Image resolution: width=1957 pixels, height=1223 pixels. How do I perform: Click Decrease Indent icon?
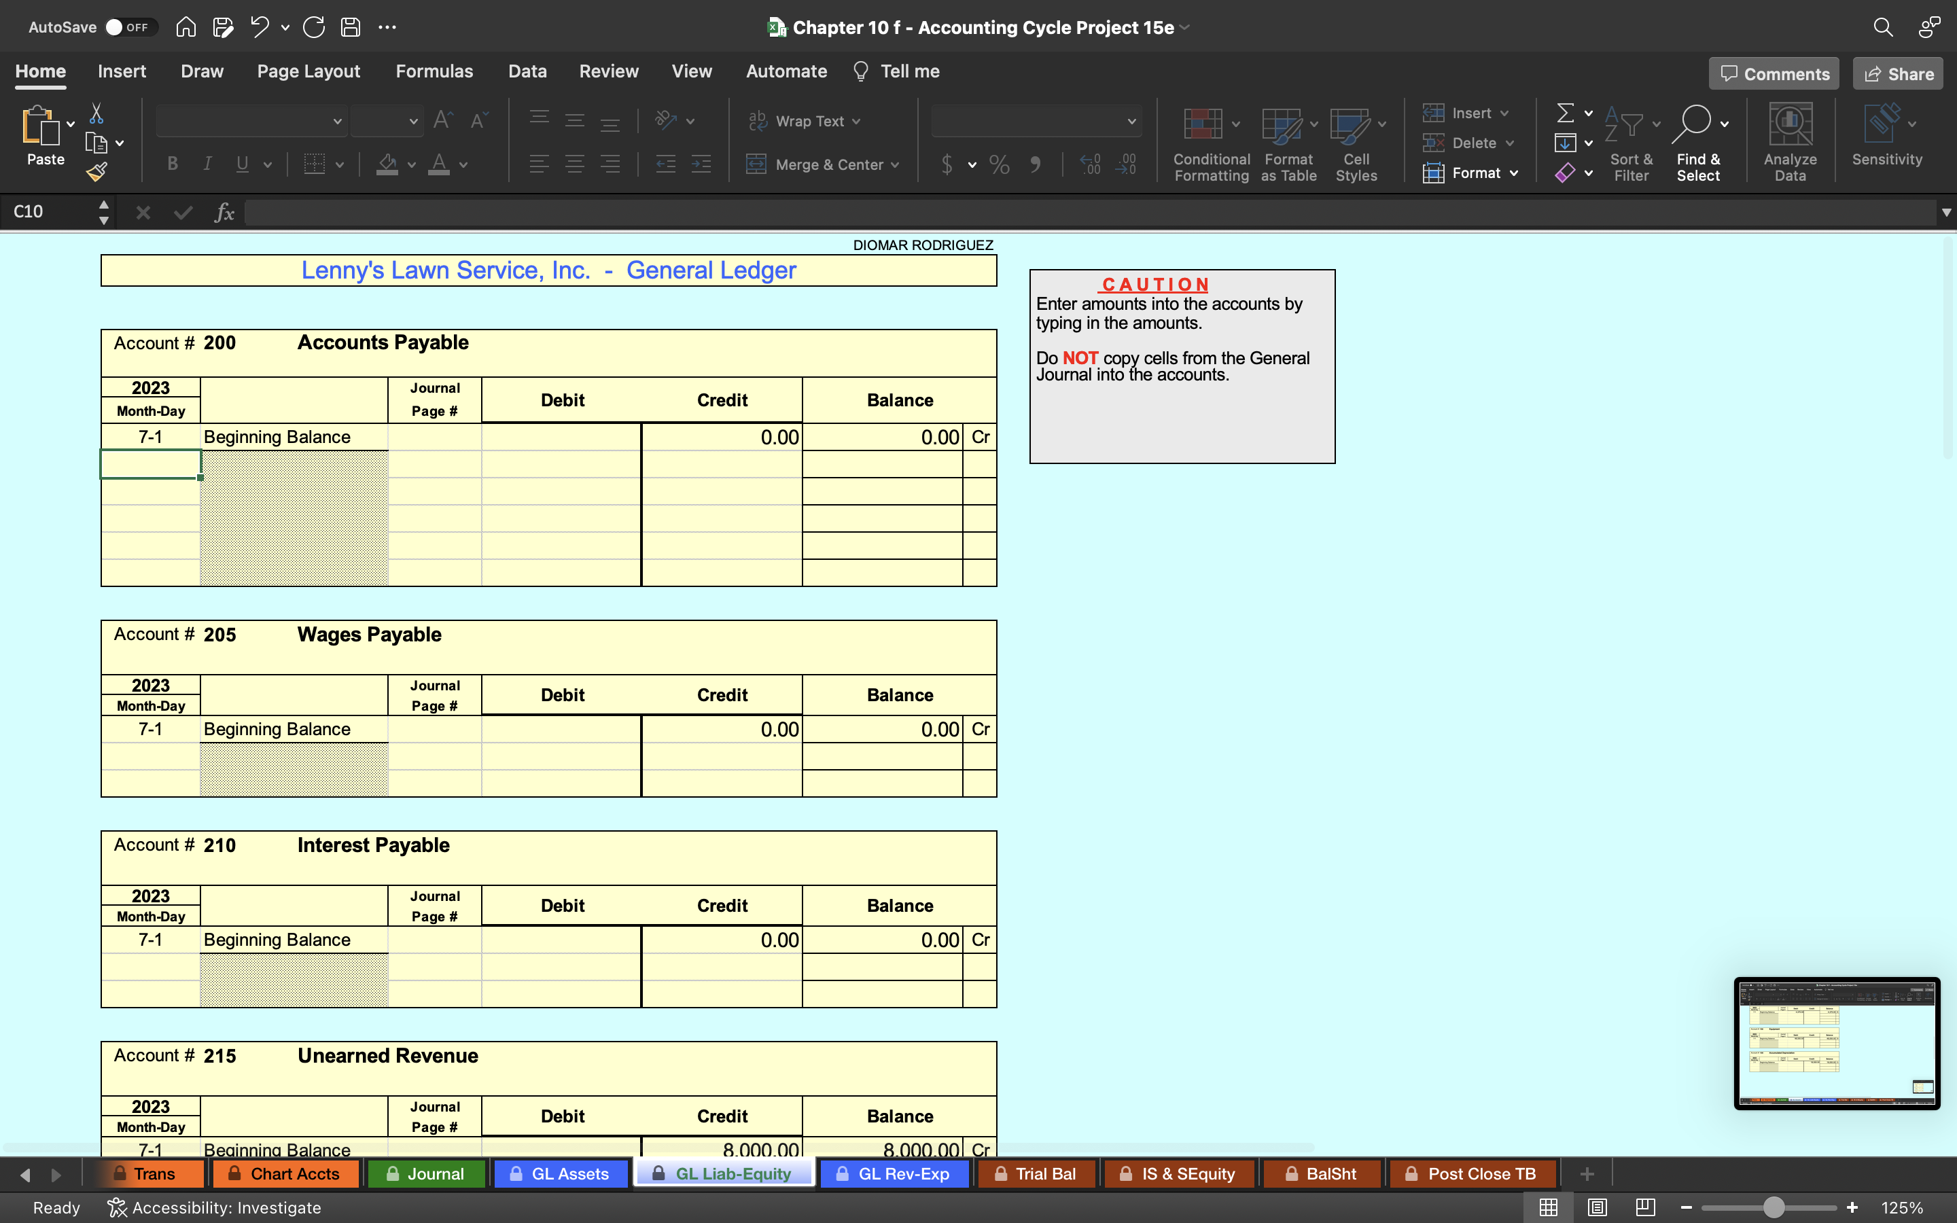(x=665, y=164)
